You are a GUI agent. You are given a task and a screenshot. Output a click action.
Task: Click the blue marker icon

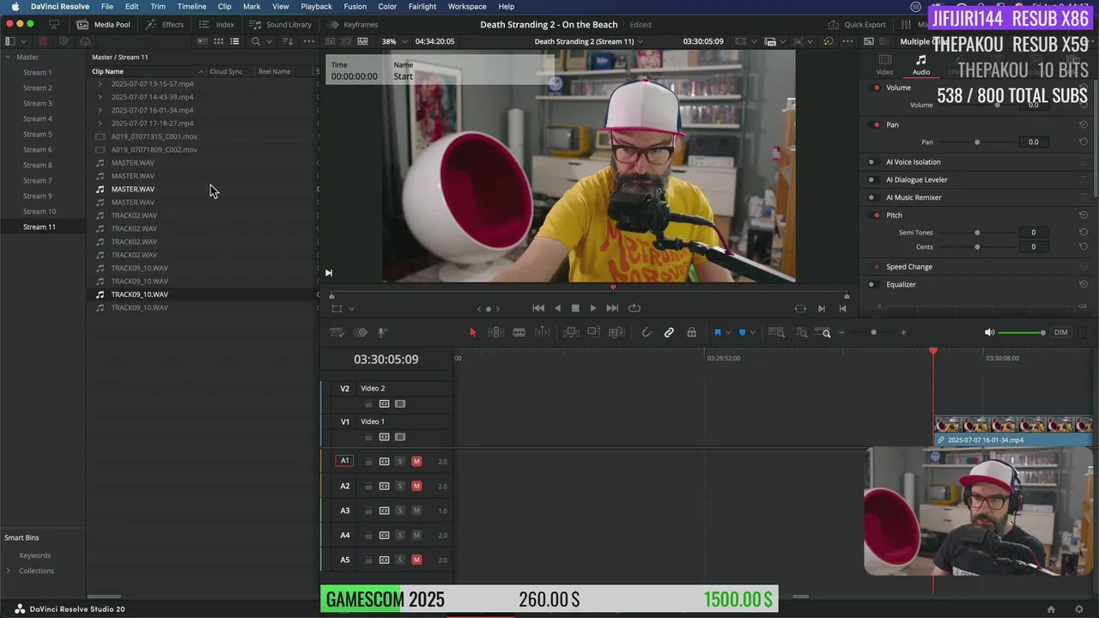point(743,332)
